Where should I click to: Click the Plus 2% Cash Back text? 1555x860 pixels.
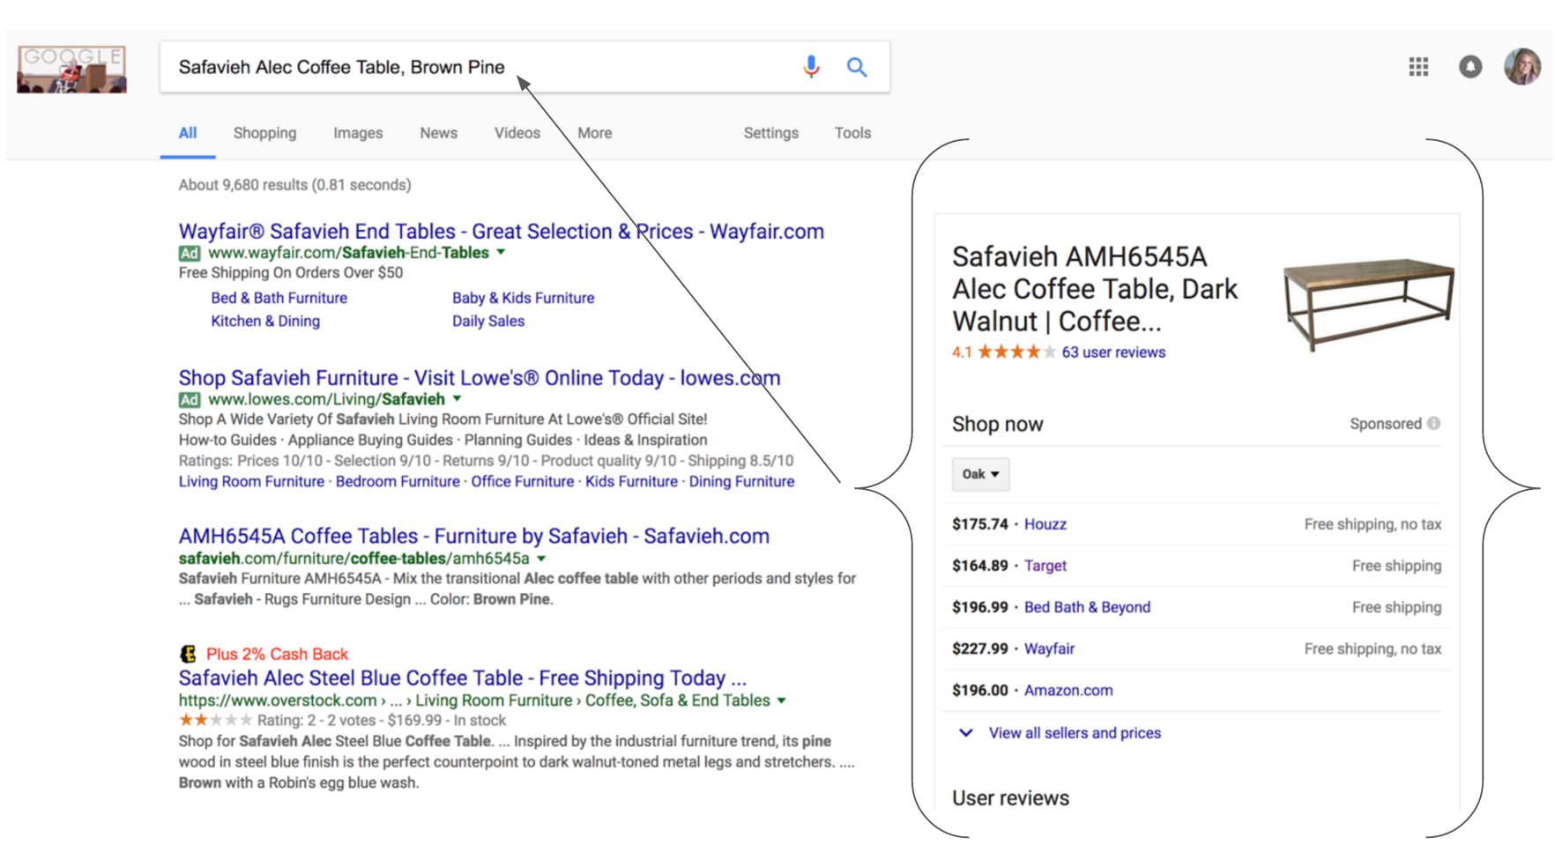coord(277,654)
